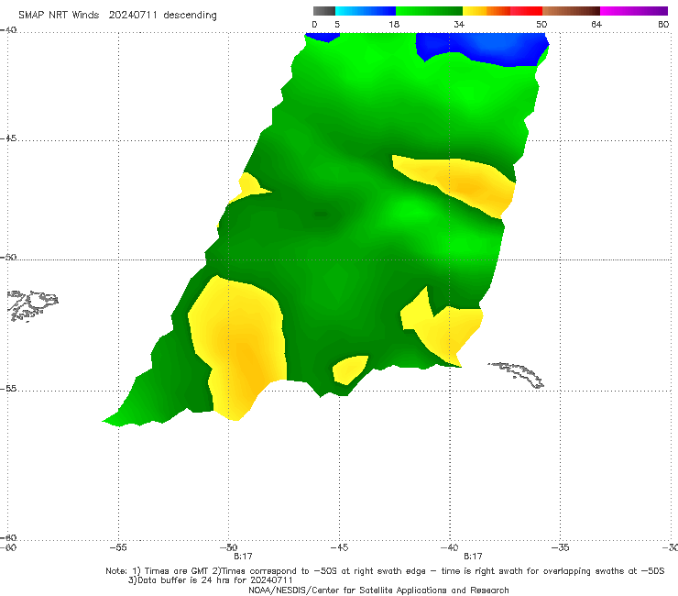Click the green segment of the colorbar

pos(429,11)
